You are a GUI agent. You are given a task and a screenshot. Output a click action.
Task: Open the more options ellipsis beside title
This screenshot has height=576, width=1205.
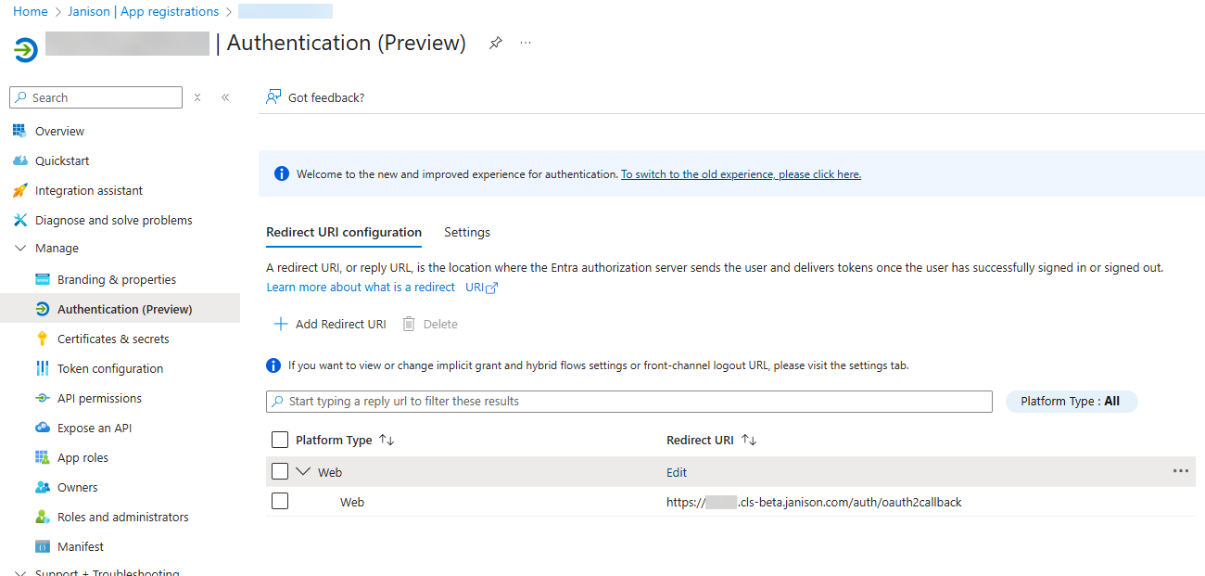tap(526, 43)
